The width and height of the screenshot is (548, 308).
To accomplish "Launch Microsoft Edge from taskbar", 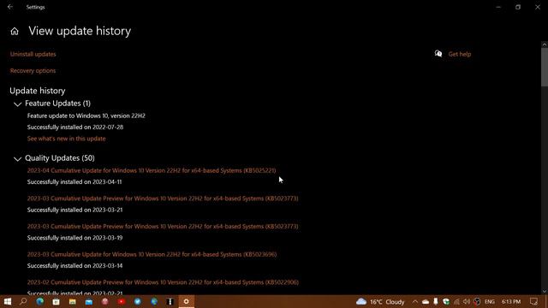I will (x=40, y=301).
